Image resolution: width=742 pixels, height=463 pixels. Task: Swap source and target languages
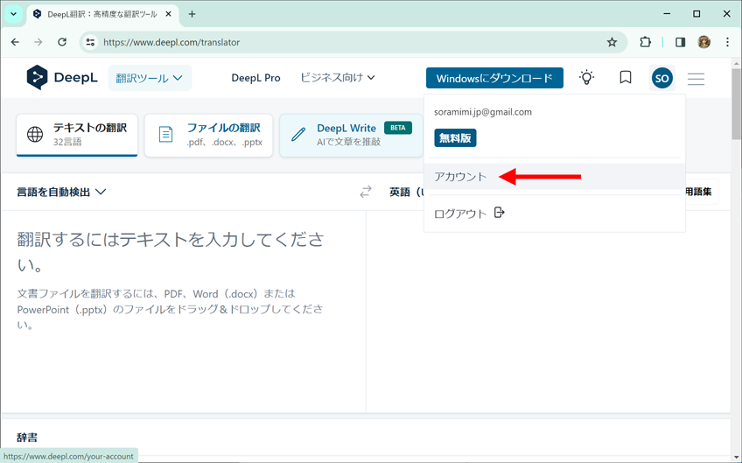pos(366,192)
